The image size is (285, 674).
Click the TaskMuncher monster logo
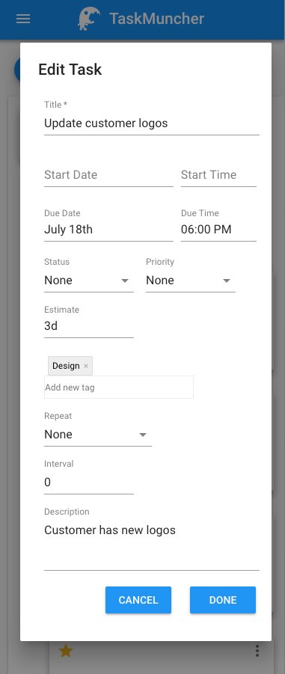click(89, 19)
